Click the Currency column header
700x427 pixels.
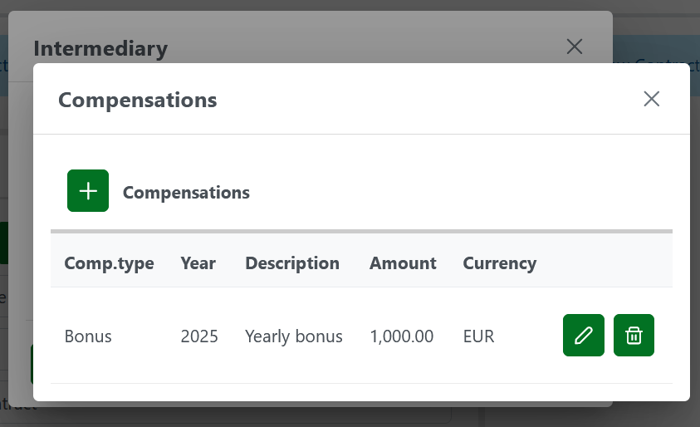[499, 263]
